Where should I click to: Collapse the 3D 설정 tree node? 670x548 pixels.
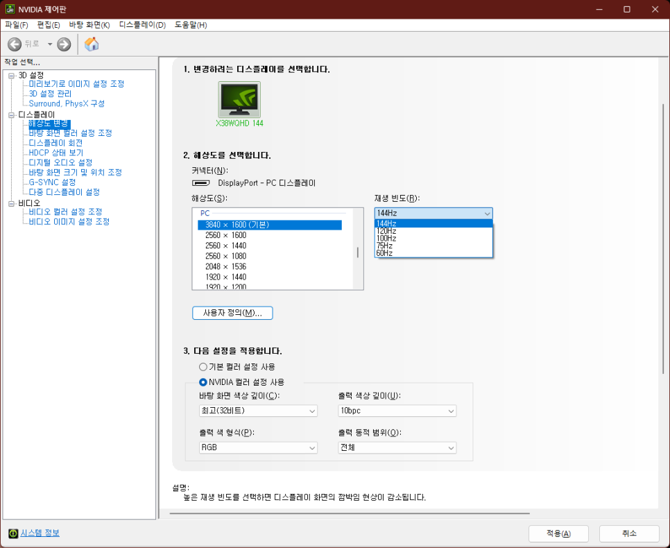(x=12, y=76)
